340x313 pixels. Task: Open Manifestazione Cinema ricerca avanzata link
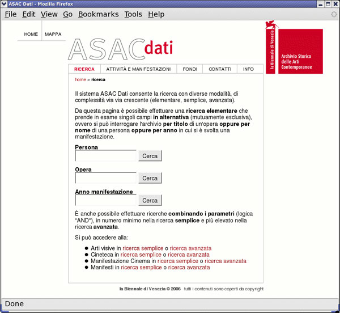pyautogui.click(x=226, y=261)
